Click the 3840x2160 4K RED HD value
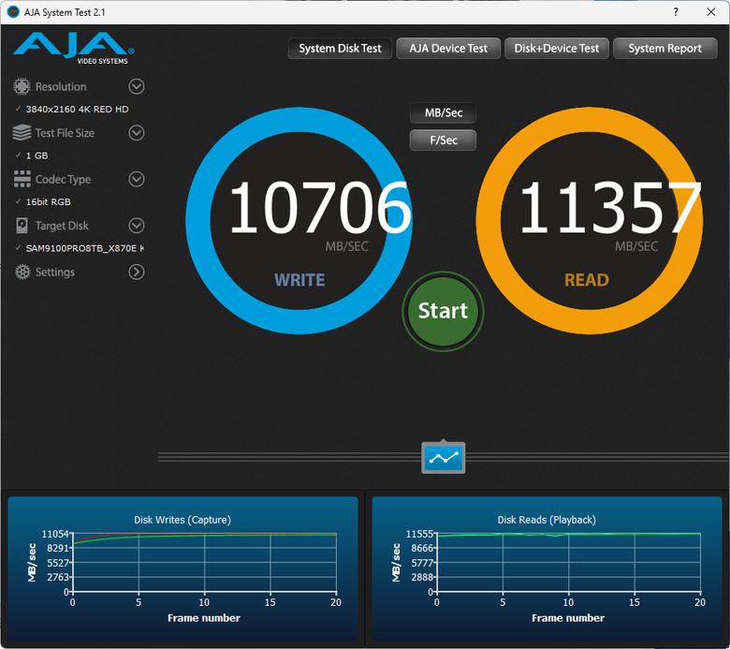Image resolution: width=730 pixels, height=649 pixels. [78, 109]
